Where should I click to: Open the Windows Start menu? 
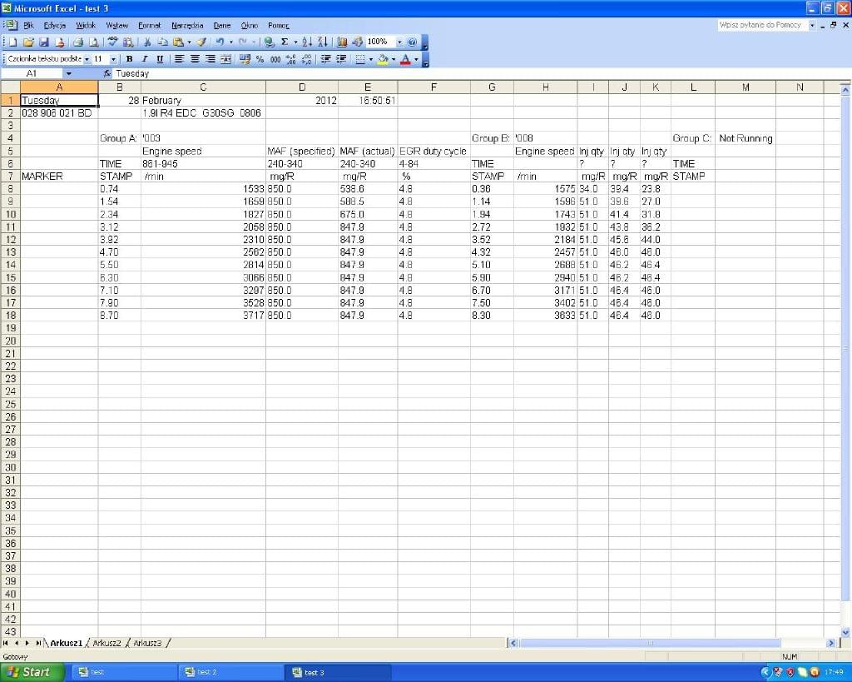pyautogui.click(x=32, y=673)
